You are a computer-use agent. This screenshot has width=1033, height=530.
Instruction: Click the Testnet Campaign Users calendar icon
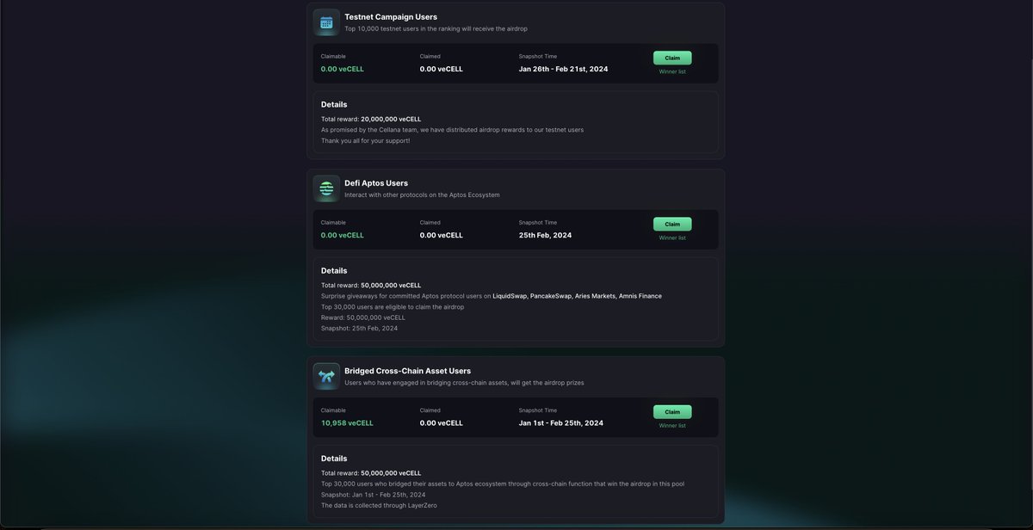click(326, 22)
